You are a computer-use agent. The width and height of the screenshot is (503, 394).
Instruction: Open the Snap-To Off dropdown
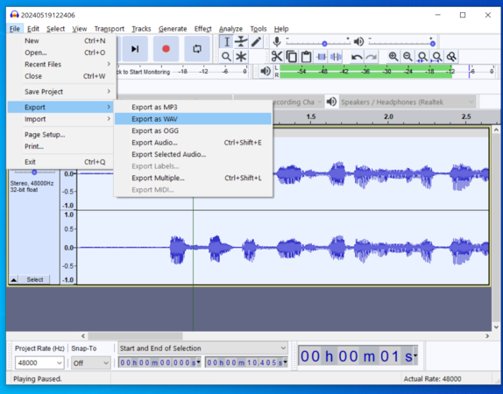click(x=91, y=362)
